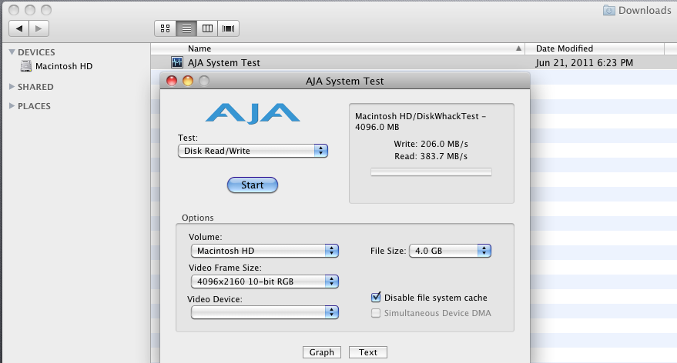The image size is (677, 363).
Task: Open the File Size dropdown
Action: pos(451,251)
